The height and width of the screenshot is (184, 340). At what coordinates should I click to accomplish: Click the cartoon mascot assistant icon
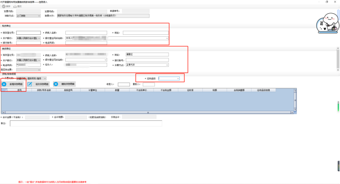[x=328, y=23]
